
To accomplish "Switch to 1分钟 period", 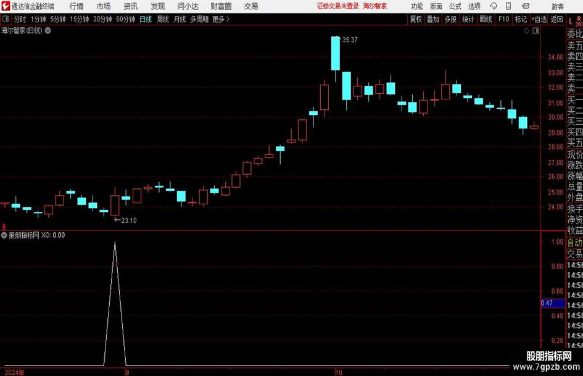I will [38, 19].
